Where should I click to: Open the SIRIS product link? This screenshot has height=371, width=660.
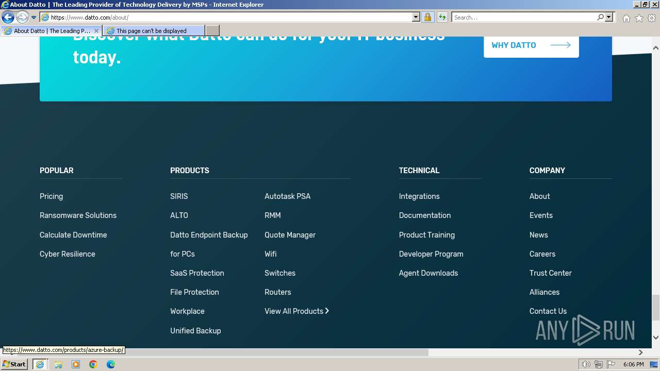[179, 196]
